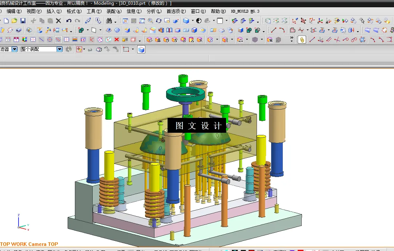Select the straight line sketch tool
The width and height of the screenshot is (394, 251).
coord(273,30)
